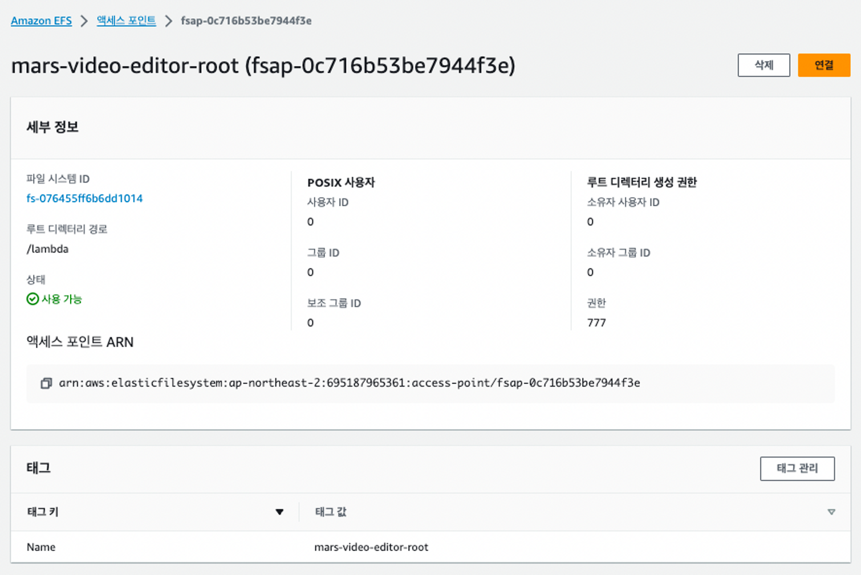
Task: Open file system fs-076455ff6b6dd1014 link
Action: point(84,198)
